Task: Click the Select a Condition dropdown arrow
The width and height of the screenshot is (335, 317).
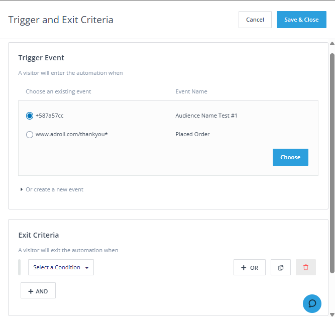Action: 87,268
